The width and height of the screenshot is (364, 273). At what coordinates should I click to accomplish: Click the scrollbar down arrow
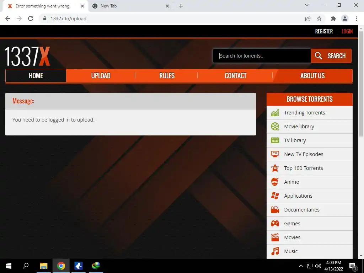click(x=360, y=256)
